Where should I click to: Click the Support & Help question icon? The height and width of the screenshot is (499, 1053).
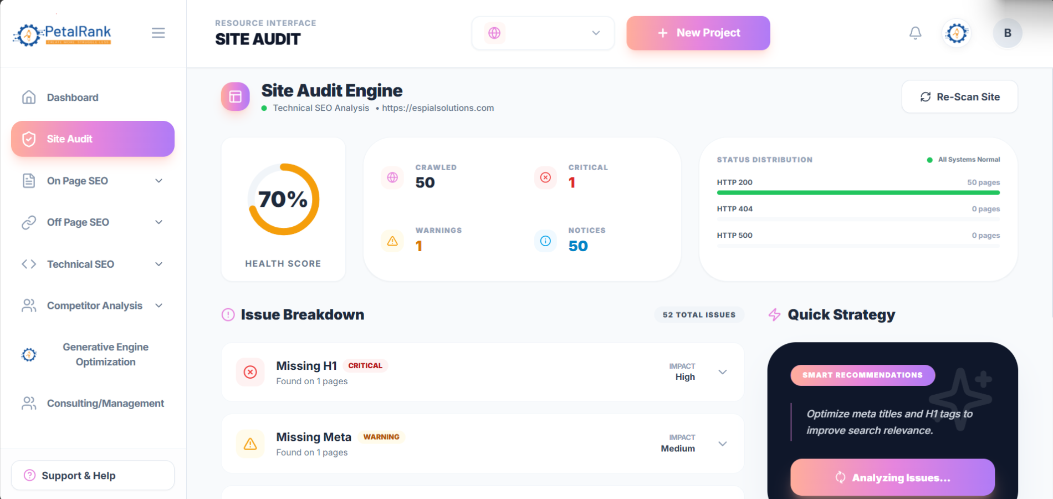coord(30,475)
